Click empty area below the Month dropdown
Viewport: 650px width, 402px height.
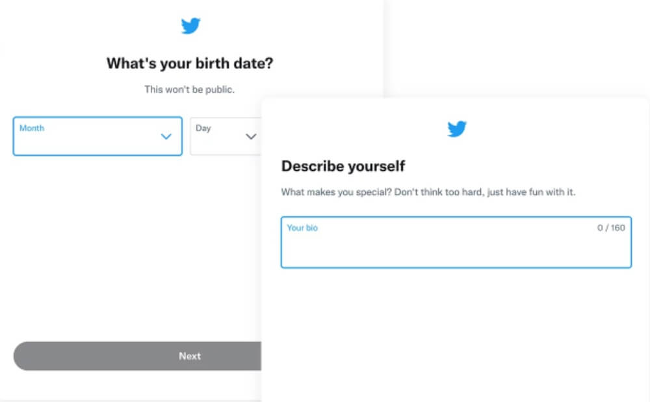coord(97,247)
